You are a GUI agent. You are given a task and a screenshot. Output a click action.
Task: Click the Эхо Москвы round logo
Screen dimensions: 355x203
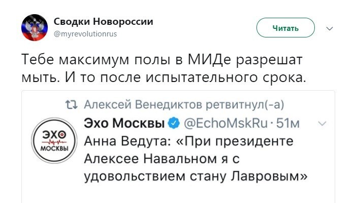click(x=54, y=140)
